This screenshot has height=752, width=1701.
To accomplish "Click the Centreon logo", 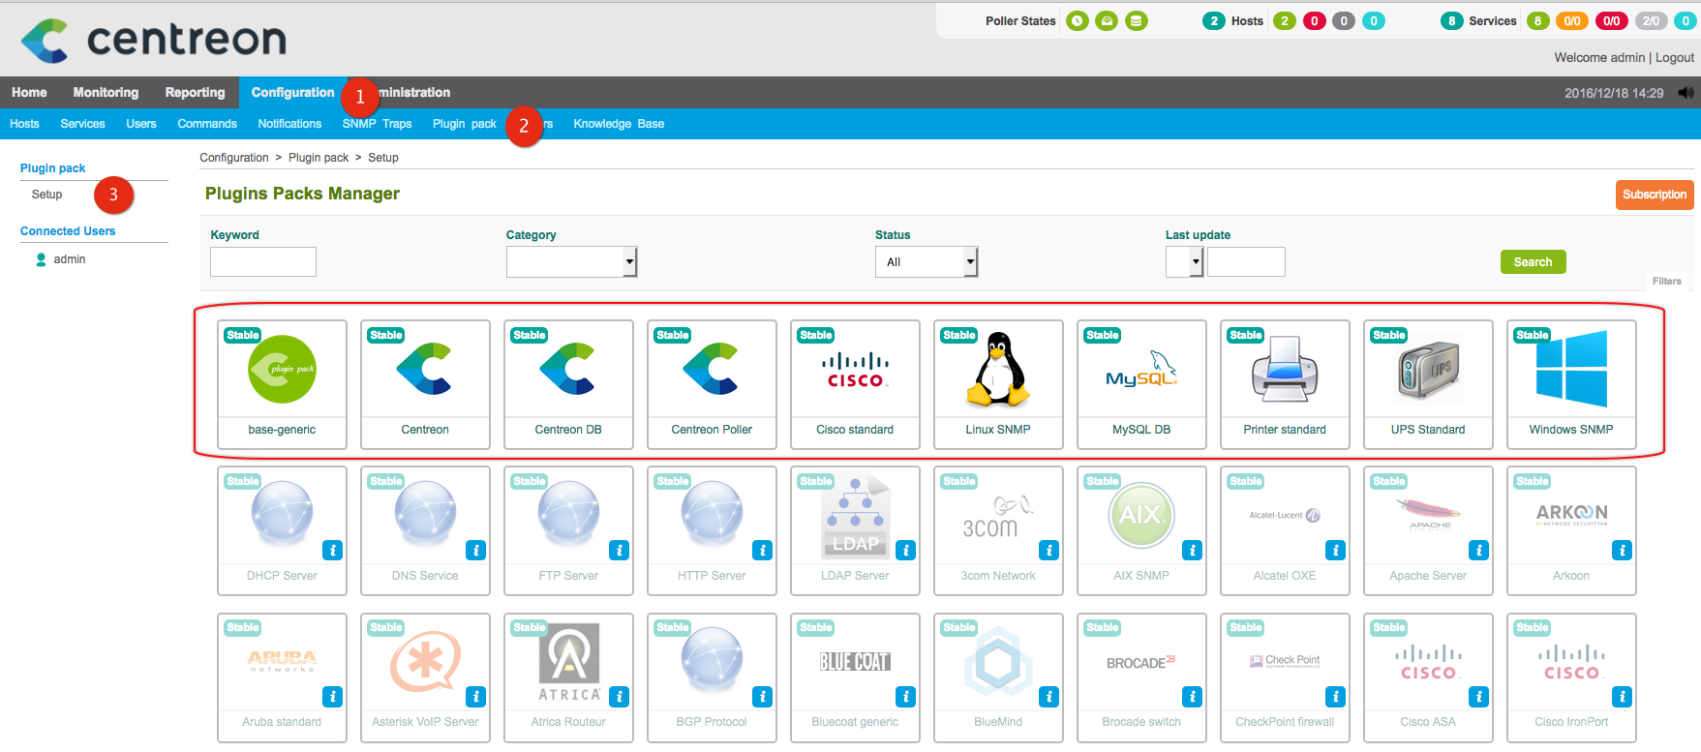I will (x=154, y=40).
